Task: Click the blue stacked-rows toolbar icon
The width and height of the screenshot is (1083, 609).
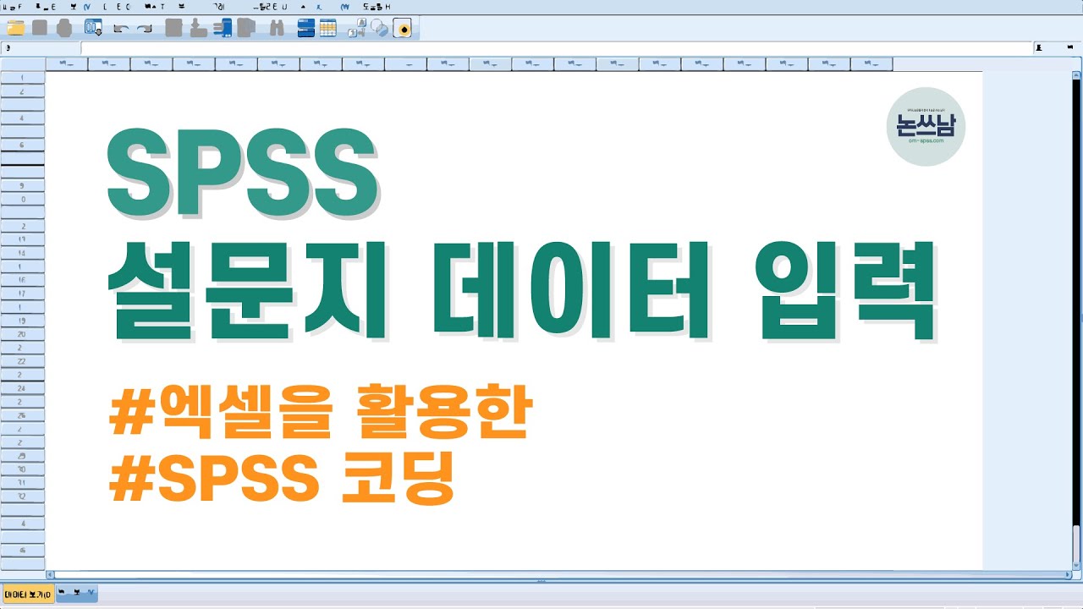Action: click(x=306, y=28)
